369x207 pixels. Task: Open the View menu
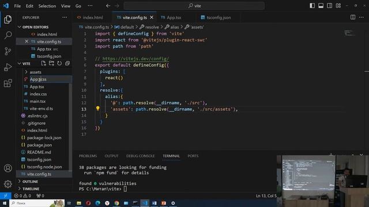pos(66,6)
